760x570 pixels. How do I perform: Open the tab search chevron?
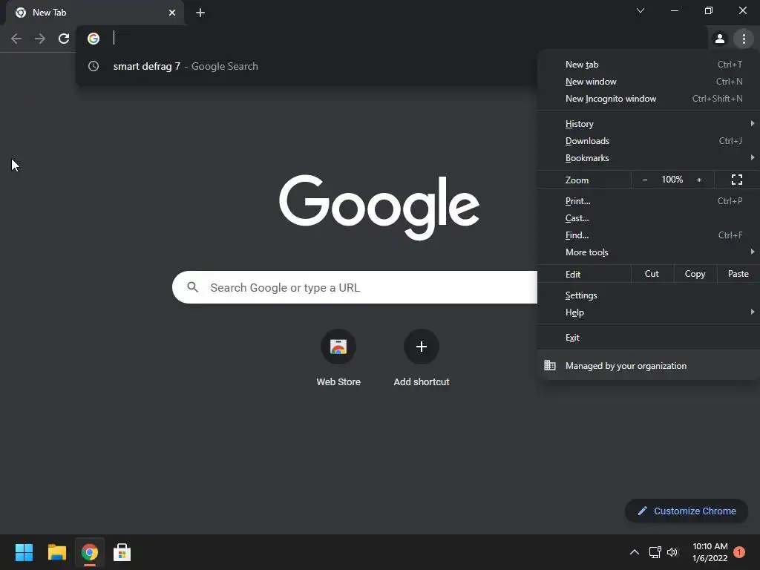pos(641,10)
